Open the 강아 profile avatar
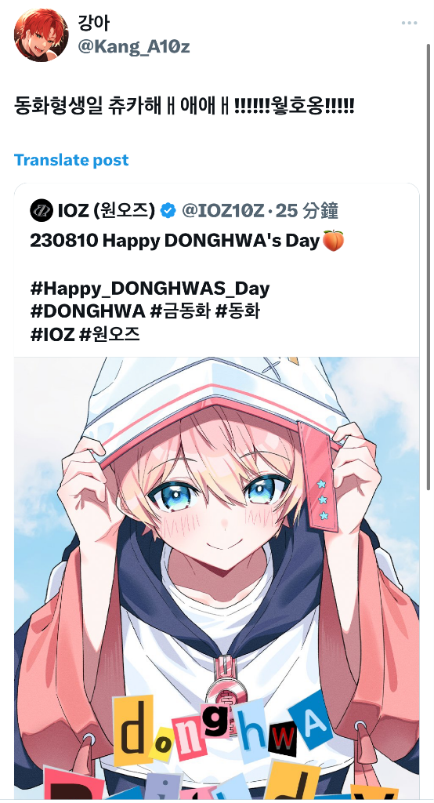This screenshot has width=434, height=803. [x=41, y=35]
